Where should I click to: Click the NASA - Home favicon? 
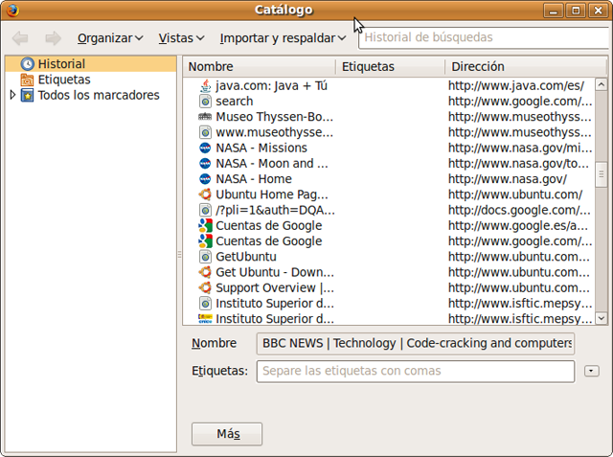[x=205, y=179]
